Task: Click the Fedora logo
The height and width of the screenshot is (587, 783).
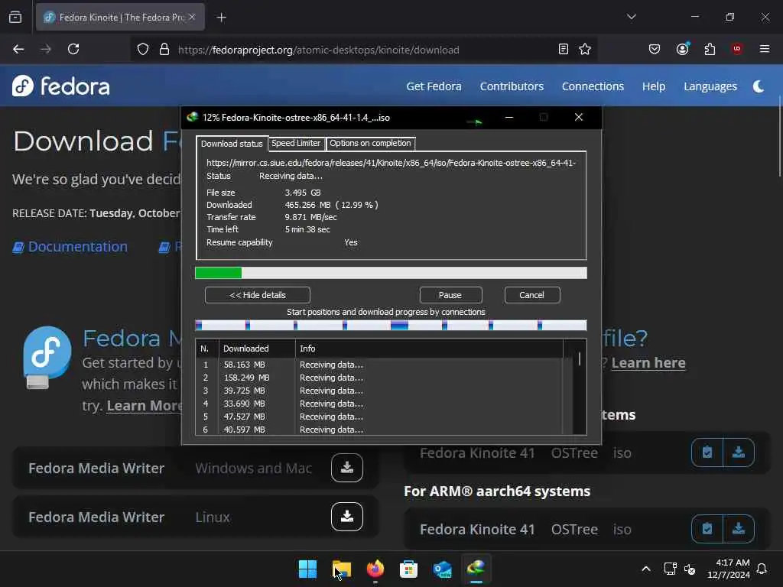Action: tap(61, 86)
